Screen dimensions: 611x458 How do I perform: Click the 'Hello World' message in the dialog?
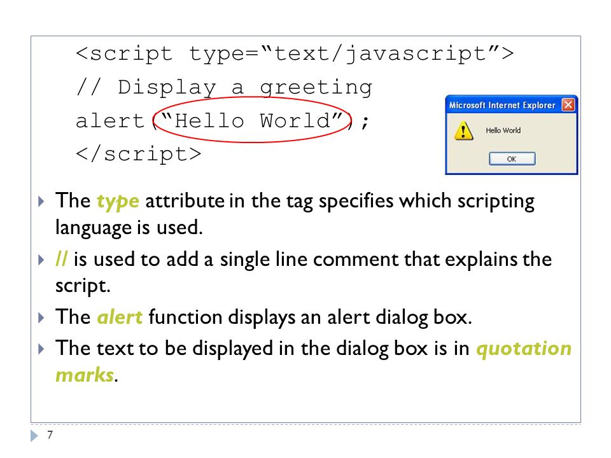pyautogui.click(x=503, y=130)
